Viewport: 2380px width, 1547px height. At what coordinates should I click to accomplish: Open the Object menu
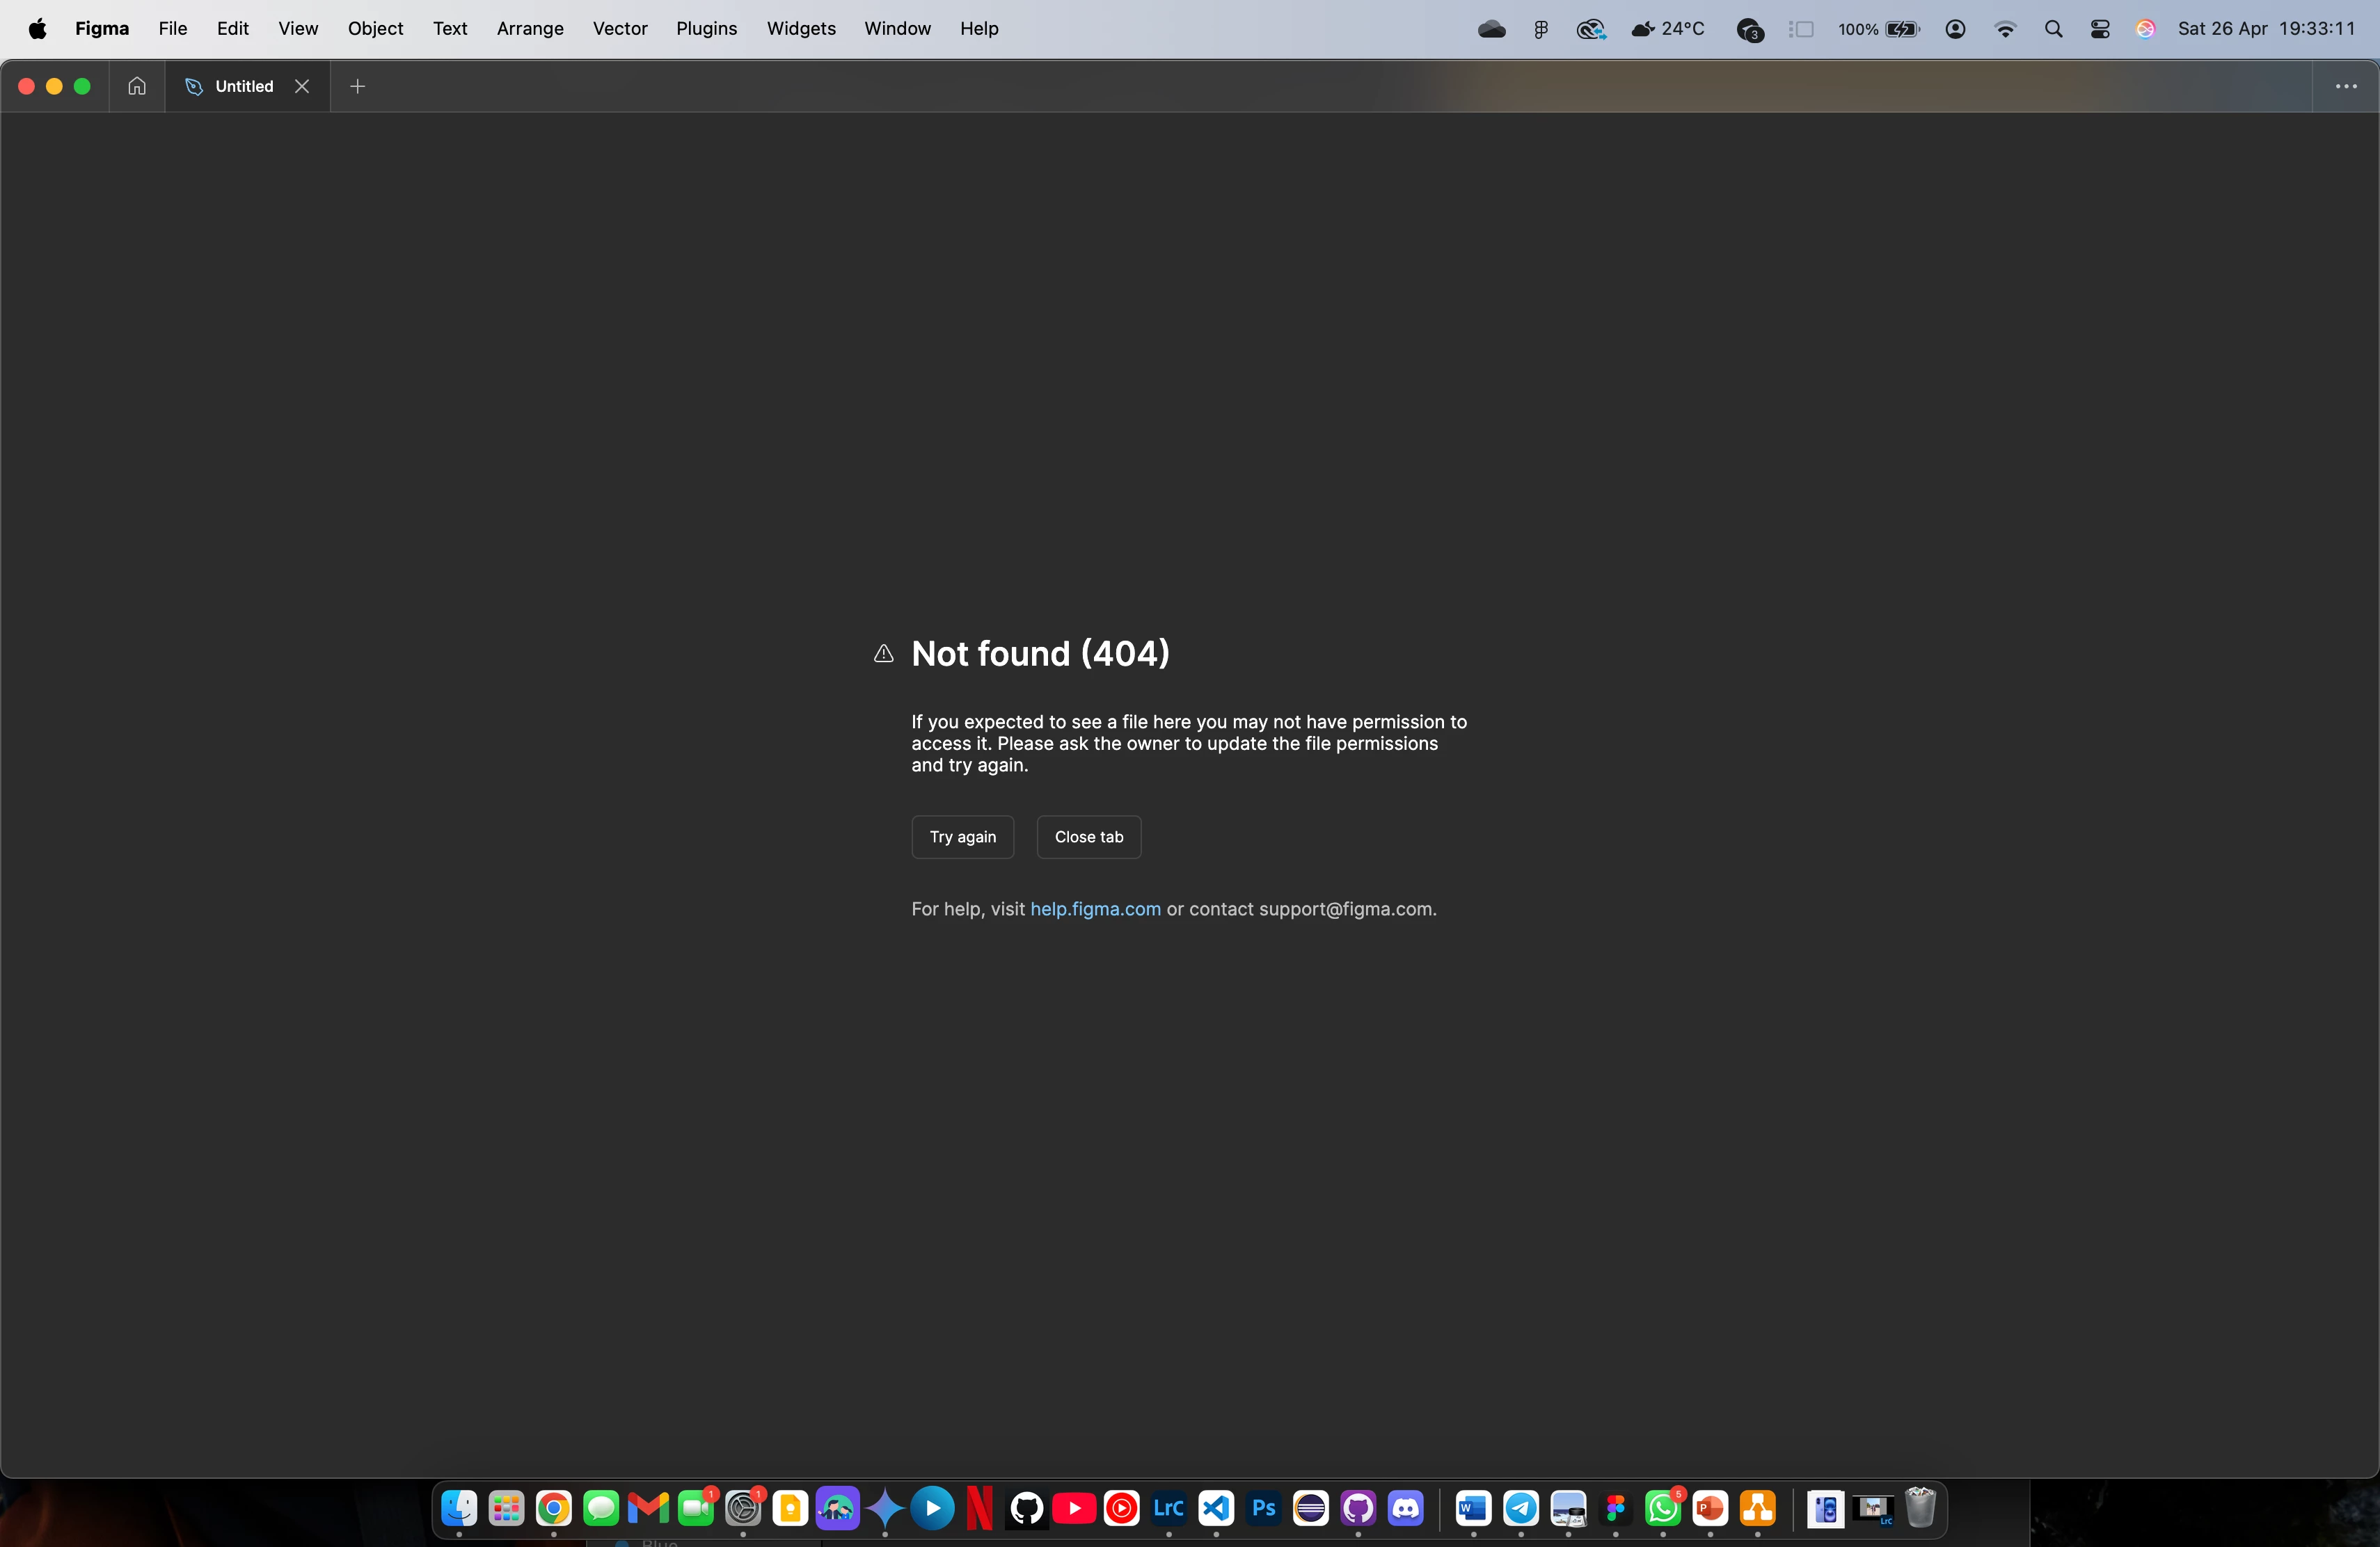coord(375,29)
